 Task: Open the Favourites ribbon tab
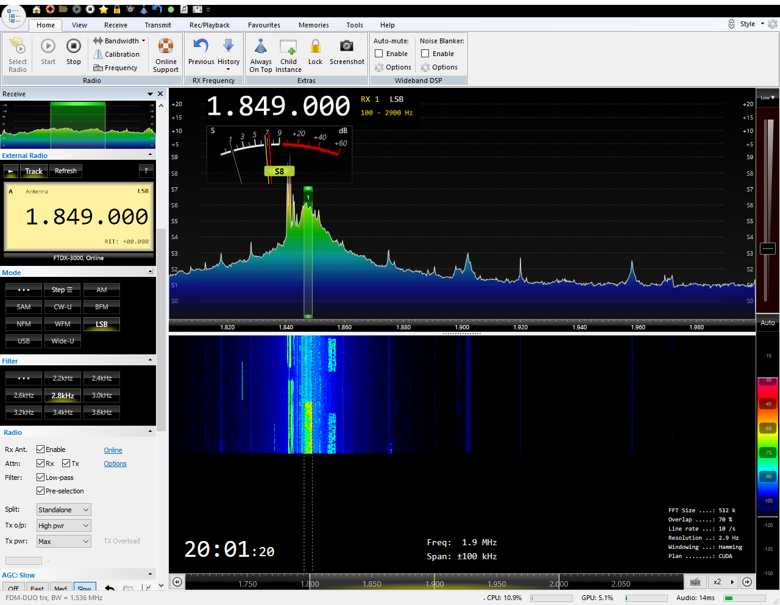point(264,25)
